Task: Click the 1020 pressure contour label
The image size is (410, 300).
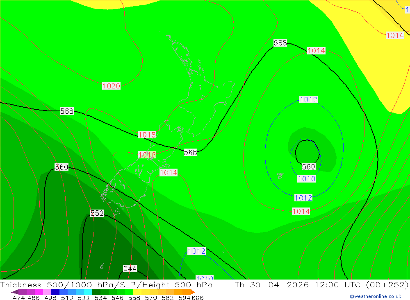Action: coord(111,86)
